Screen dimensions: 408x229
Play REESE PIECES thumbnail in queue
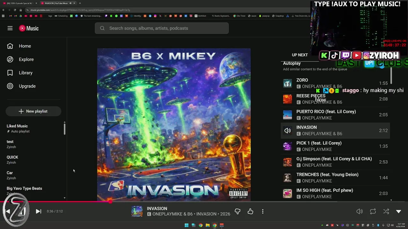tap(287, 99)
